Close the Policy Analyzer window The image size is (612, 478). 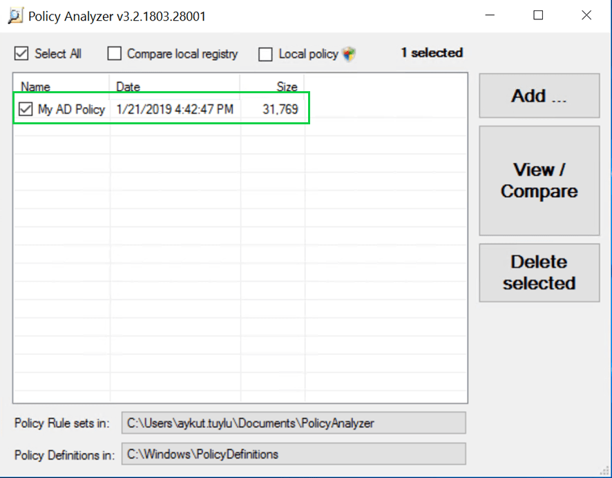coord(586,16)
